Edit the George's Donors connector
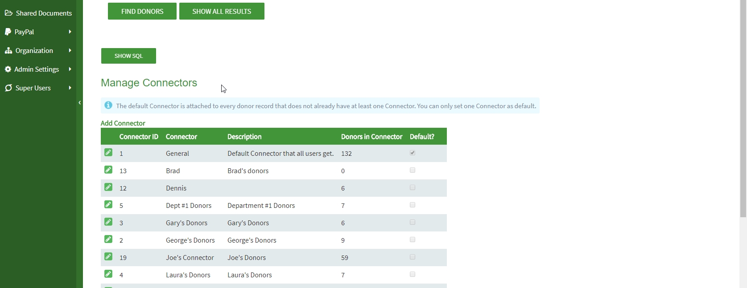 click(x=108, y=239)
